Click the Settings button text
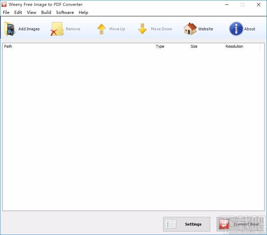 (x=193, y=224)
